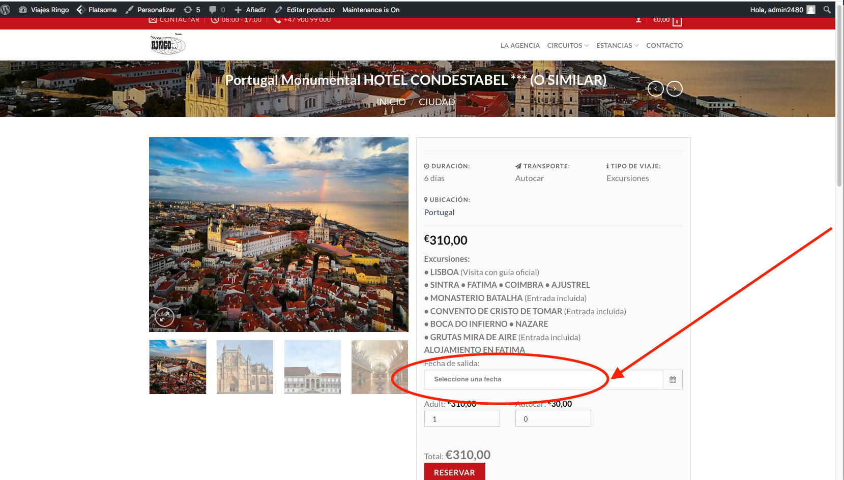Click the WordPress logo in admin bar
The image size is (844, 480).
[6, 10]
